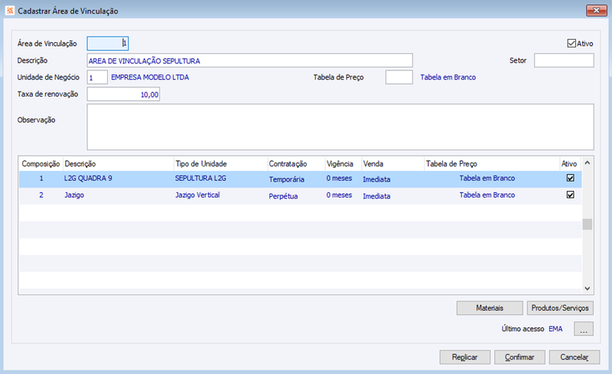Viewport: 612px width, 374px height.
Task: Edit the Taxa de renovação value
Action: (123, 95)
